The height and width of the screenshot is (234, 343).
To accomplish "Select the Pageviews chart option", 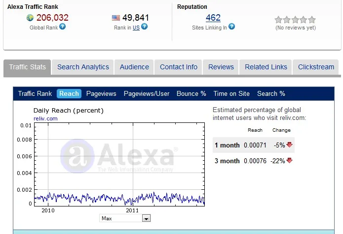I will [x=101, y=94].
